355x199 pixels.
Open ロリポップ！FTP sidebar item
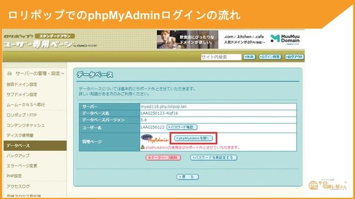click(x=22, y=115)
